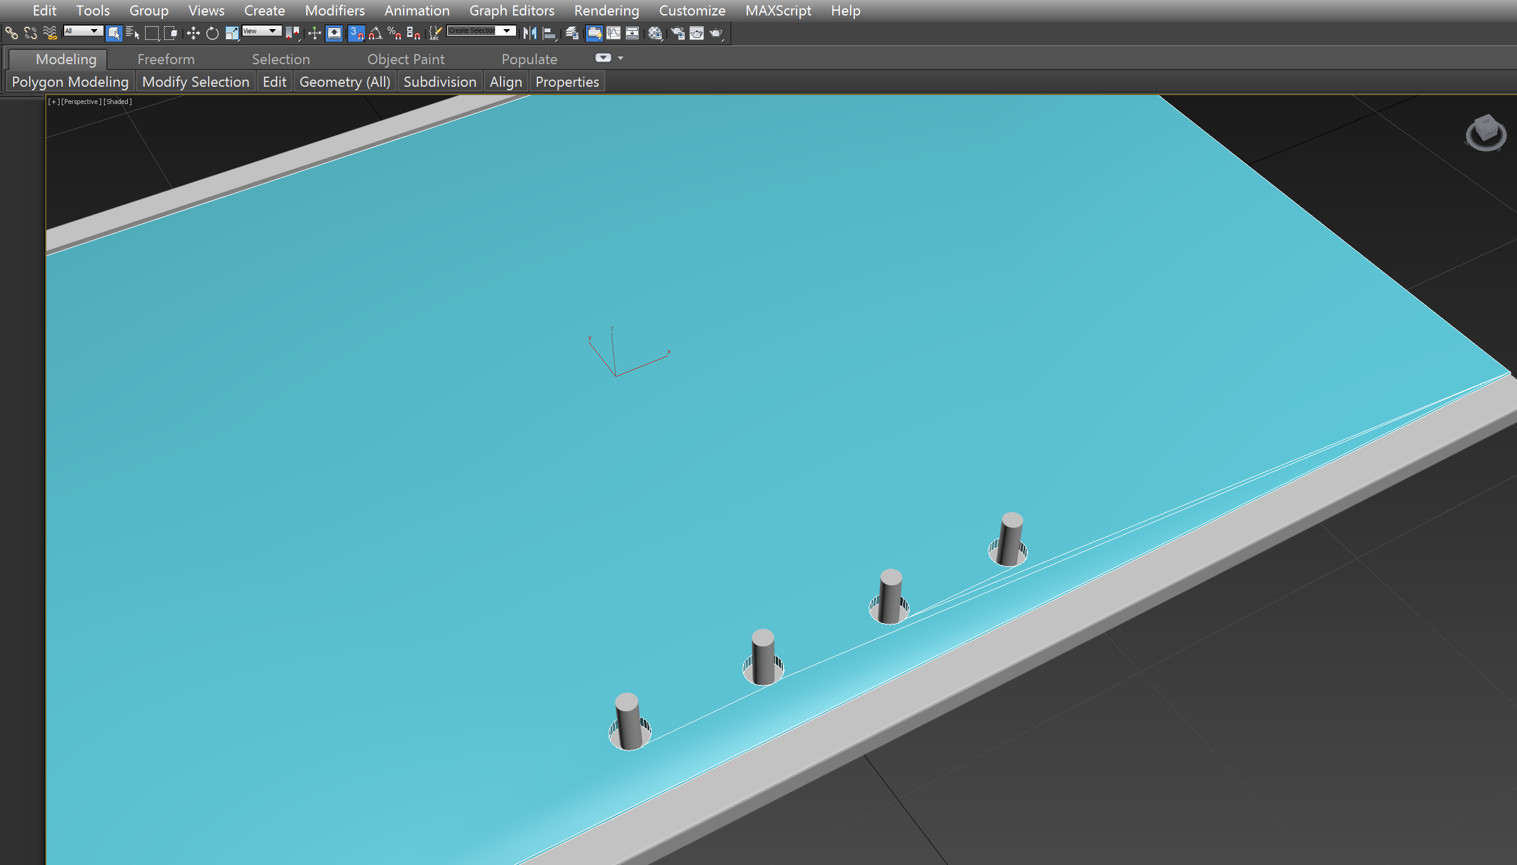Image resolution: width=1517 pixels, height=865 pixels.
Task: Open the Mirror tool
Action: [x=530, y=34]
